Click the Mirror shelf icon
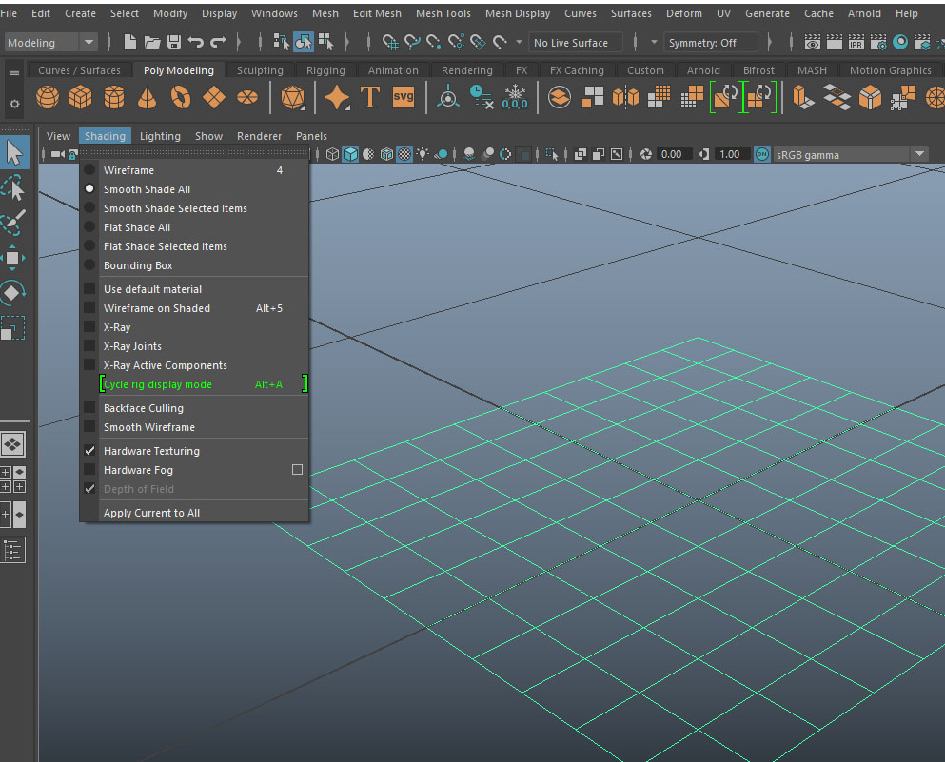 (625, 97)
